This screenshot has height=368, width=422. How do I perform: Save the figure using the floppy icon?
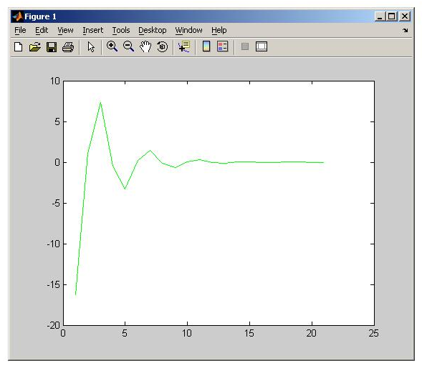52,47
